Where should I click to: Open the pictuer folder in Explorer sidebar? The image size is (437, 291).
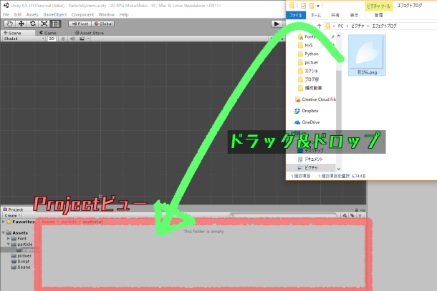click(x=308, y=62)
